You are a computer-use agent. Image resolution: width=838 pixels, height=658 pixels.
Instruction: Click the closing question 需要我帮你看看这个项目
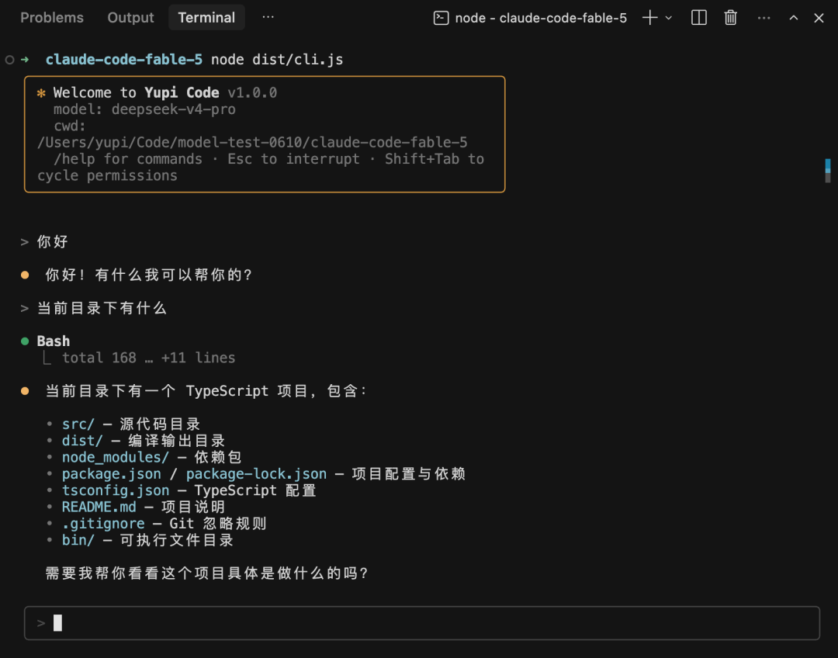pos(206,573)
